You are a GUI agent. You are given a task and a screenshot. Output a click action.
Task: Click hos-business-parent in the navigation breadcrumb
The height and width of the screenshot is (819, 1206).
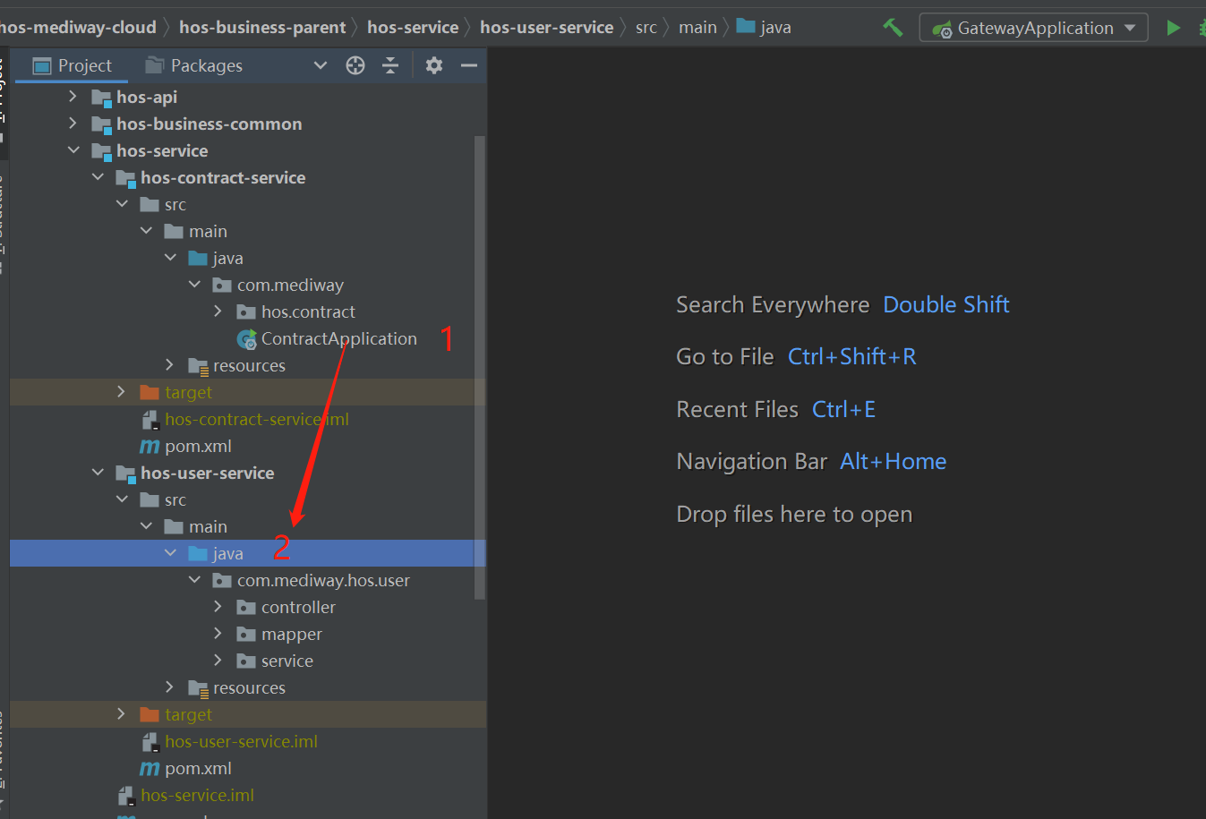(262, 28)
